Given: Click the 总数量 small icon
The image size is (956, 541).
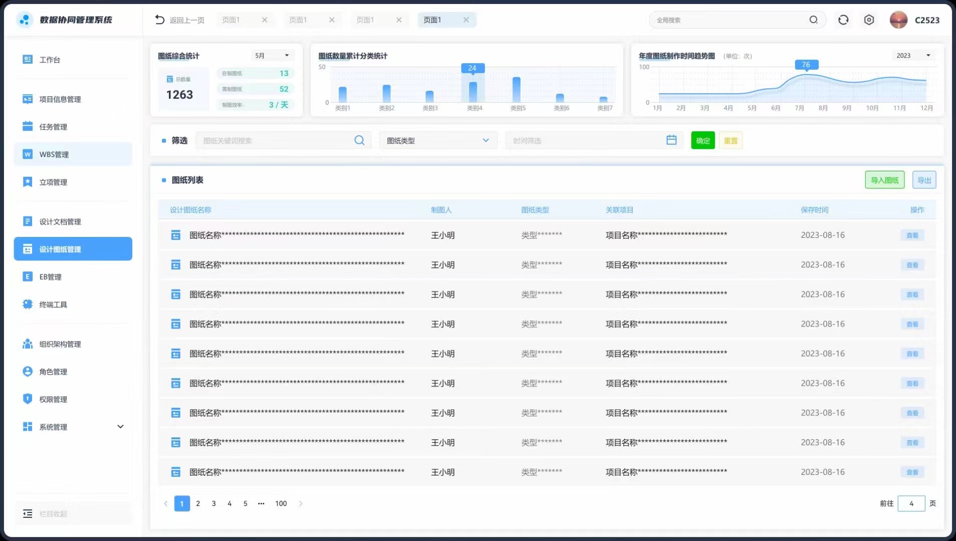Looking at the screenshot, I should [169, 79].
